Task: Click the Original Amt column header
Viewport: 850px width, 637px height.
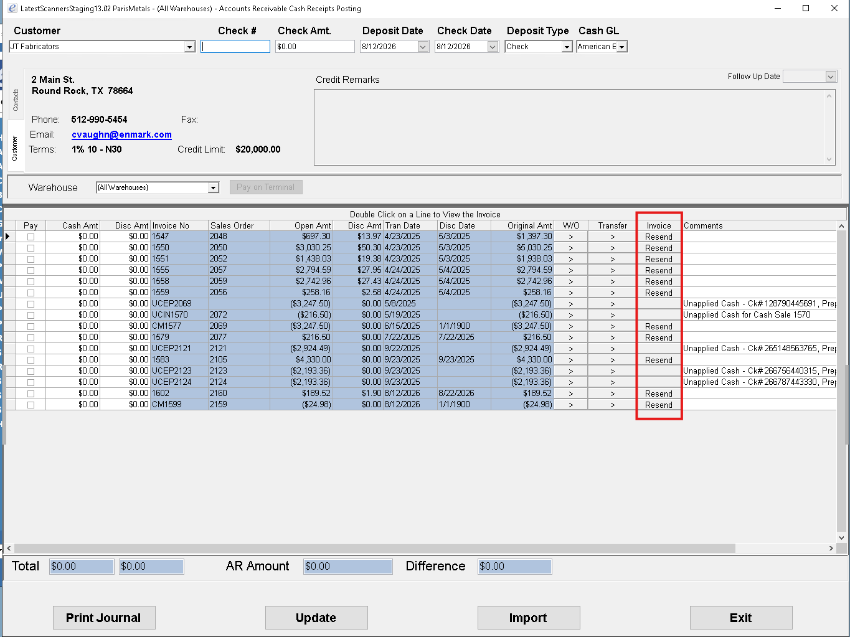Action: [x=522, y=225]
